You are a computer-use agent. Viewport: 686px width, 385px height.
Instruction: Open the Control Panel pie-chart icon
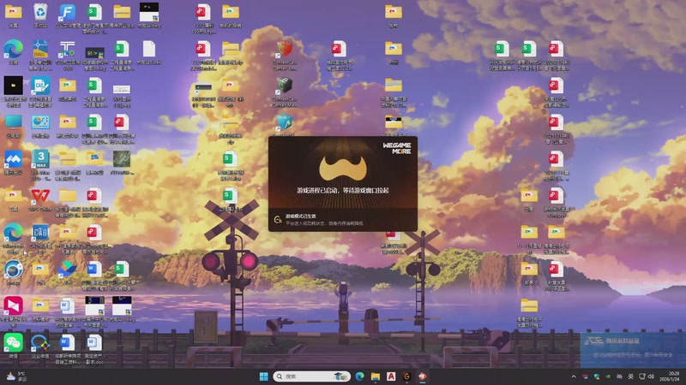pyautogui.click(x=40, y=122)
